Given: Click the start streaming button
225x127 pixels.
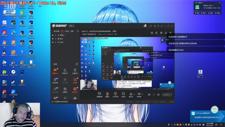Looking at the screenshot, I should [x=167, y=95].
